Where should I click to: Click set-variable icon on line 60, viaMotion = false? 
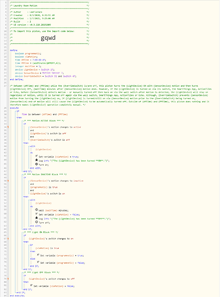pyautogui.click(x=36, y=214)
